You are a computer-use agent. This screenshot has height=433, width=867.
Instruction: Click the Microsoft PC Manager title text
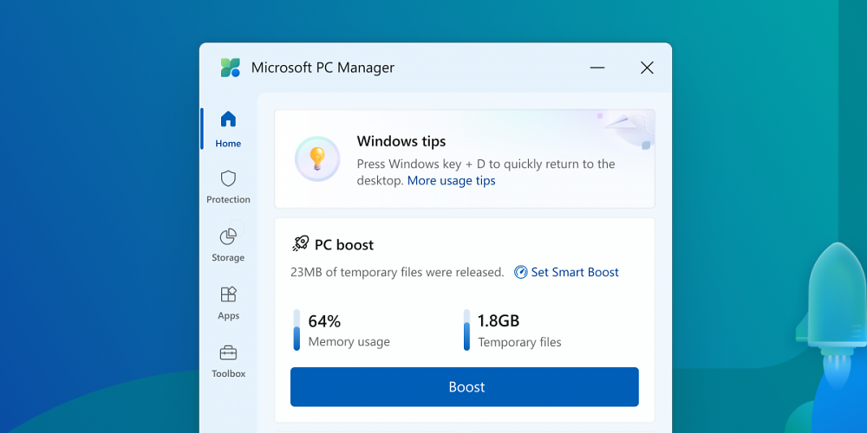pos(323,68)
